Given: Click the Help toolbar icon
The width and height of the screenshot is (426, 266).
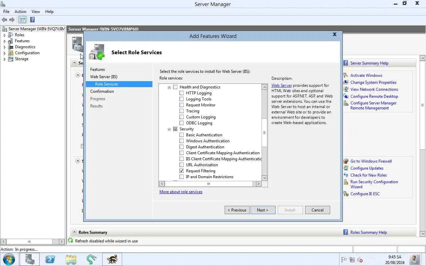Looking at the screenshot, I should pyautogui.click(x=32, y=20).
